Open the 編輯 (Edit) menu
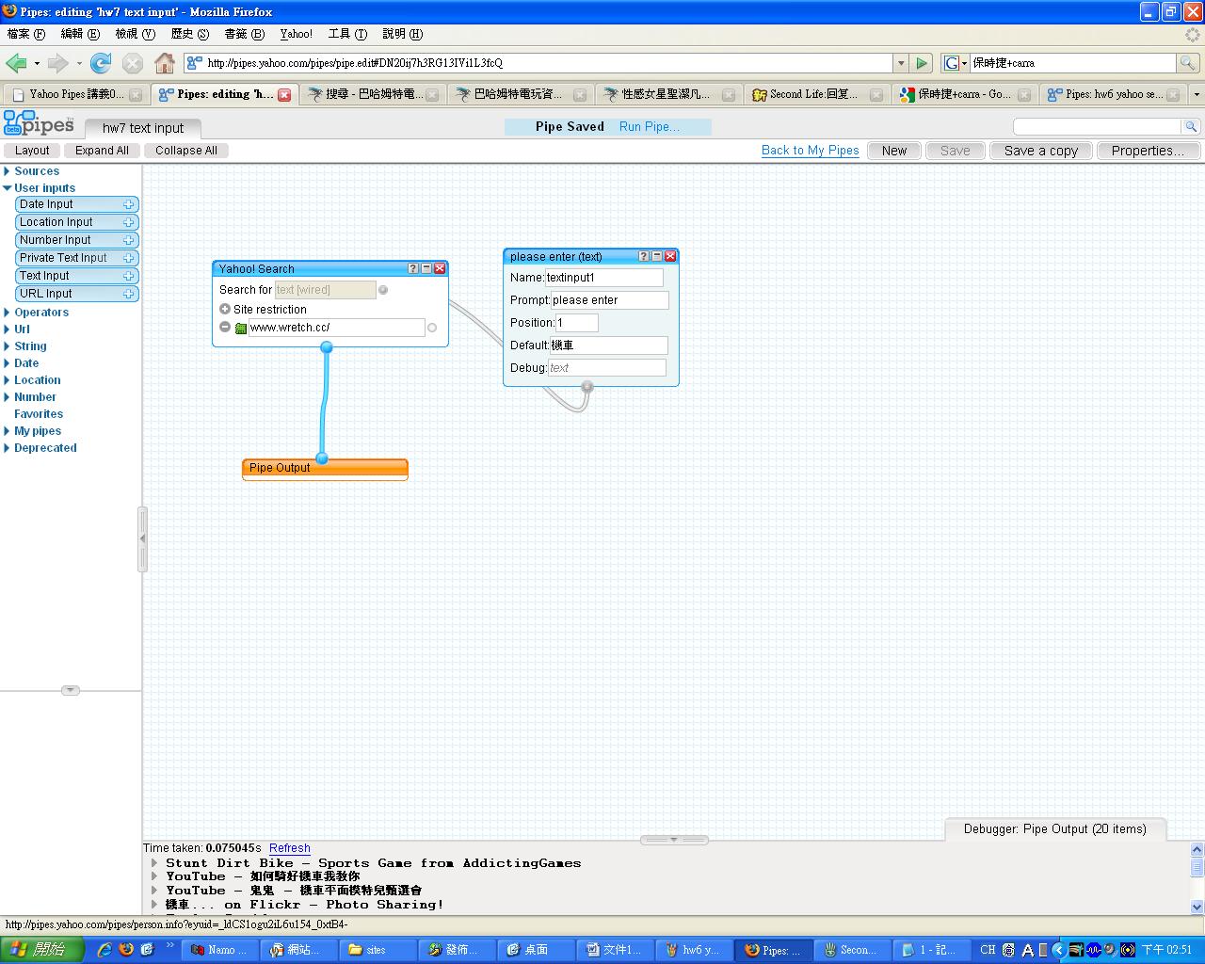The image size is (1205, 964). pos(80,34)
